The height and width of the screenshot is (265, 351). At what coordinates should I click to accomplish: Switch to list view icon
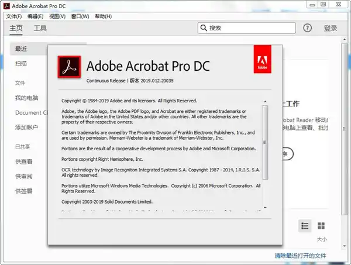pyautogui.click(x=305, y=226)
